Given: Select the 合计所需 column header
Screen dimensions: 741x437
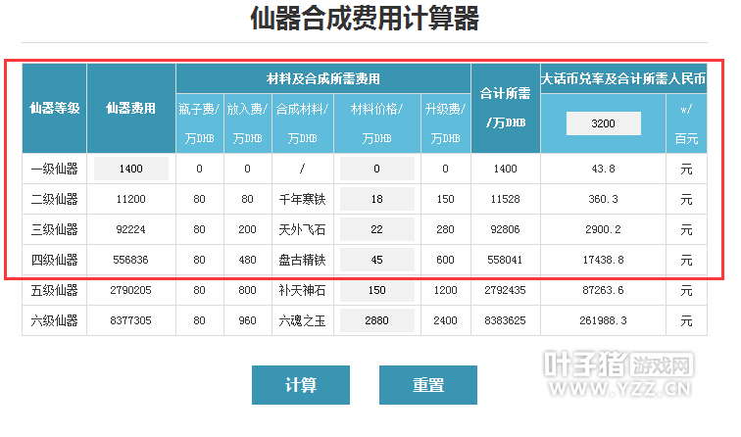Looking at the screenshot, I should [x=505, y=108].
